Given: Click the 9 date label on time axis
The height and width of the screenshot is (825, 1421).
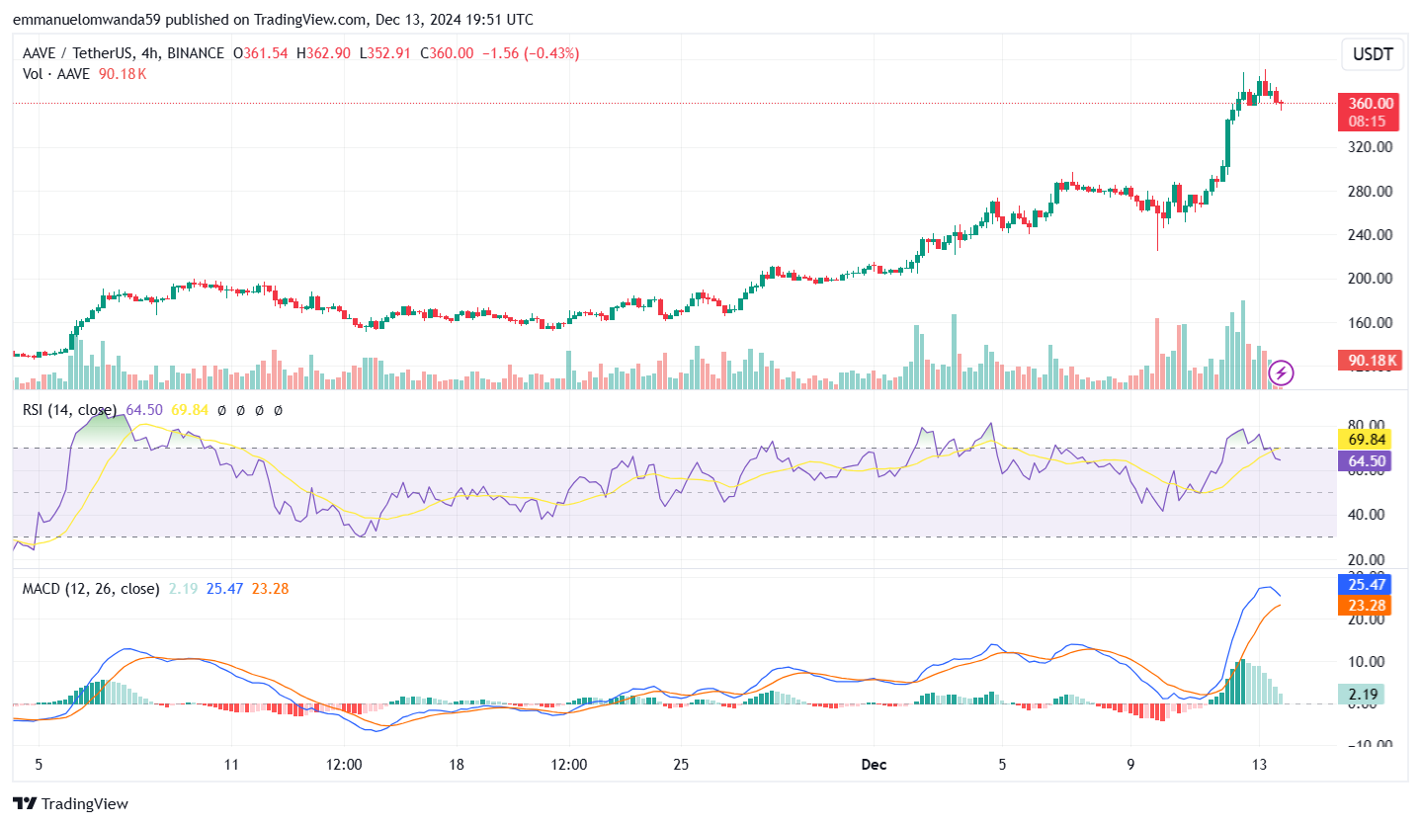Looking at the screenshot, I should [1130, 764].
